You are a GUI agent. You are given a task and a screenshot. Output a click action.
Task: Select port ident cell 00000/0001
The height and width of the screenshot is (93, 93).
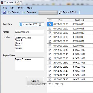[x=81, y=29]
